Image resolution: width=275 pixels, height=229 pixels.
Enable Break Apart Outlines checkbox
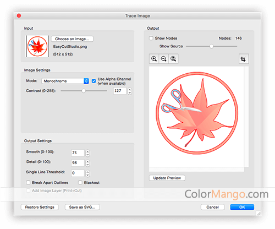click(28, 183)
